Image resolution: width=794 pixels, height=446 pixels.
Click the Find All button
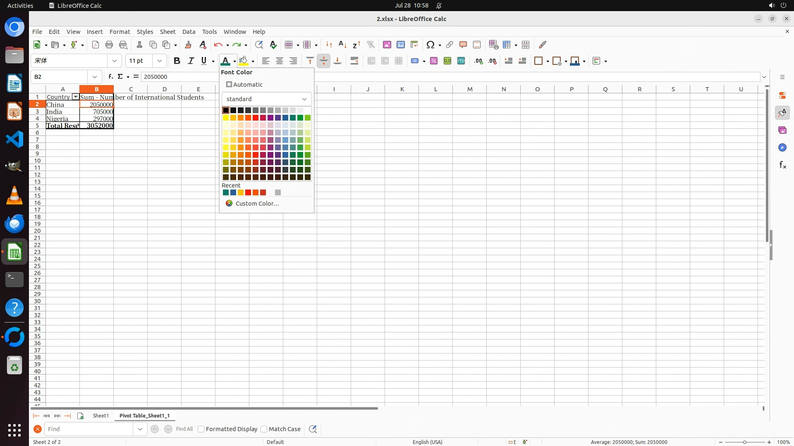[x=184, y=429]
